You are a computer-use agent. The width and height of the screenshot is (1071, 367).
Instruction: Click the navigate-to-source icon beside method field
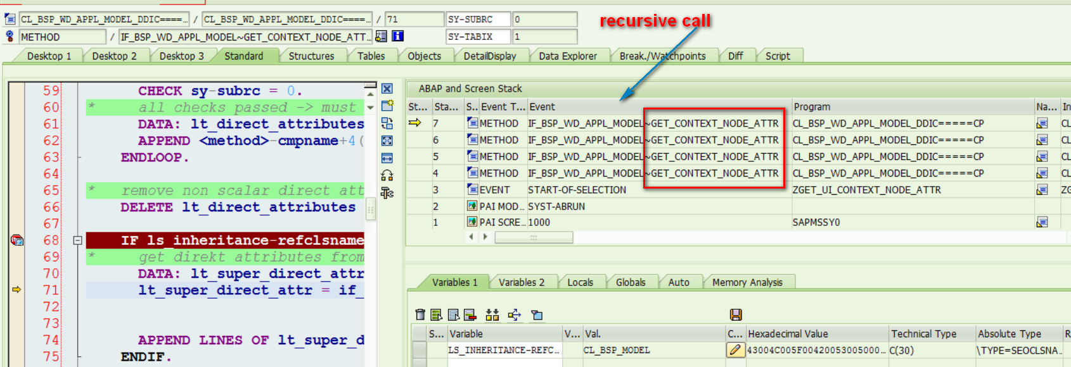(x=382, y=36)
